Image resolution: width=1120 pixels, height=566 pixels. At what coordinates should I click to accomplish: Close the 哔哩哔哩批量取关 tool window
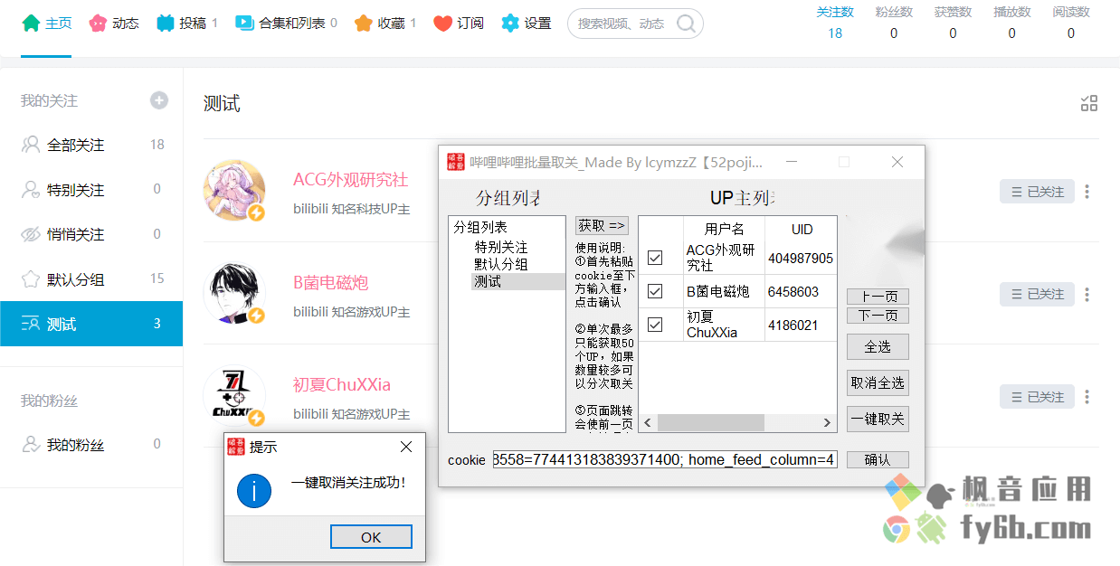point(897,162)
